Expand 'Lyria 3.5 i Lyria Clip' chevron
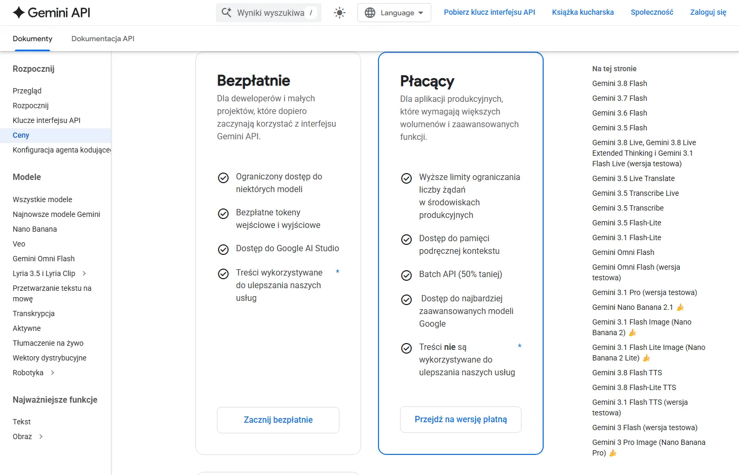Screen dimensions: 739x475 (x=84, y=273)
